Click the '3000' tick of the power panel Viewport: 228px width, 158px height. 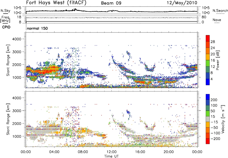[x=17, y=52]
